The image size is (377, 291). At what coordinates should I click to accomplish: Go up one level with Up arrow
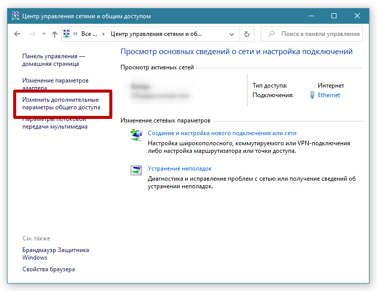tap(55, 34)
